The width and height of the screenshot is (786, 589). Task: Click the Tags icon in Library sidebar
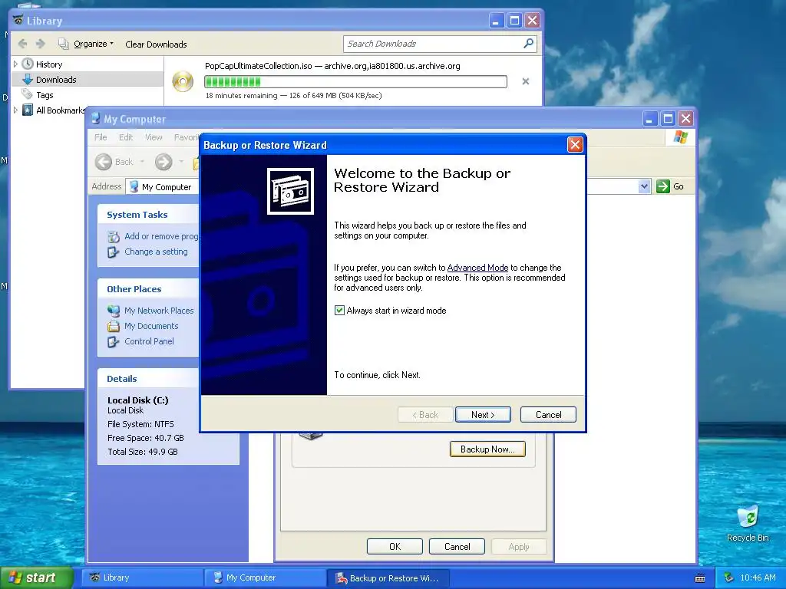27,94
